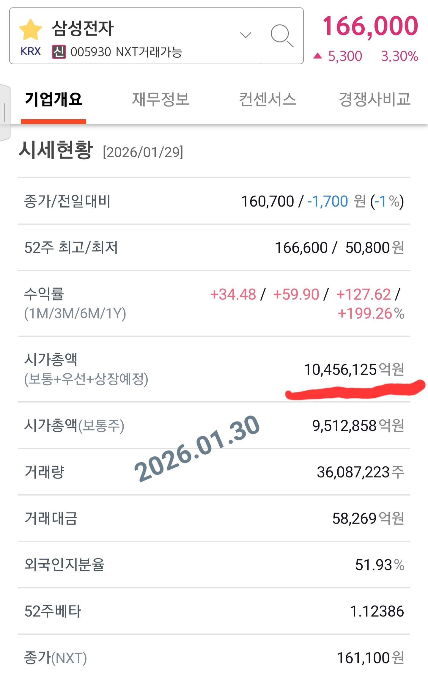This screenshot has width=428, height=679.
Task: Click the 시세현황 section heading
Action: (56, 150)
